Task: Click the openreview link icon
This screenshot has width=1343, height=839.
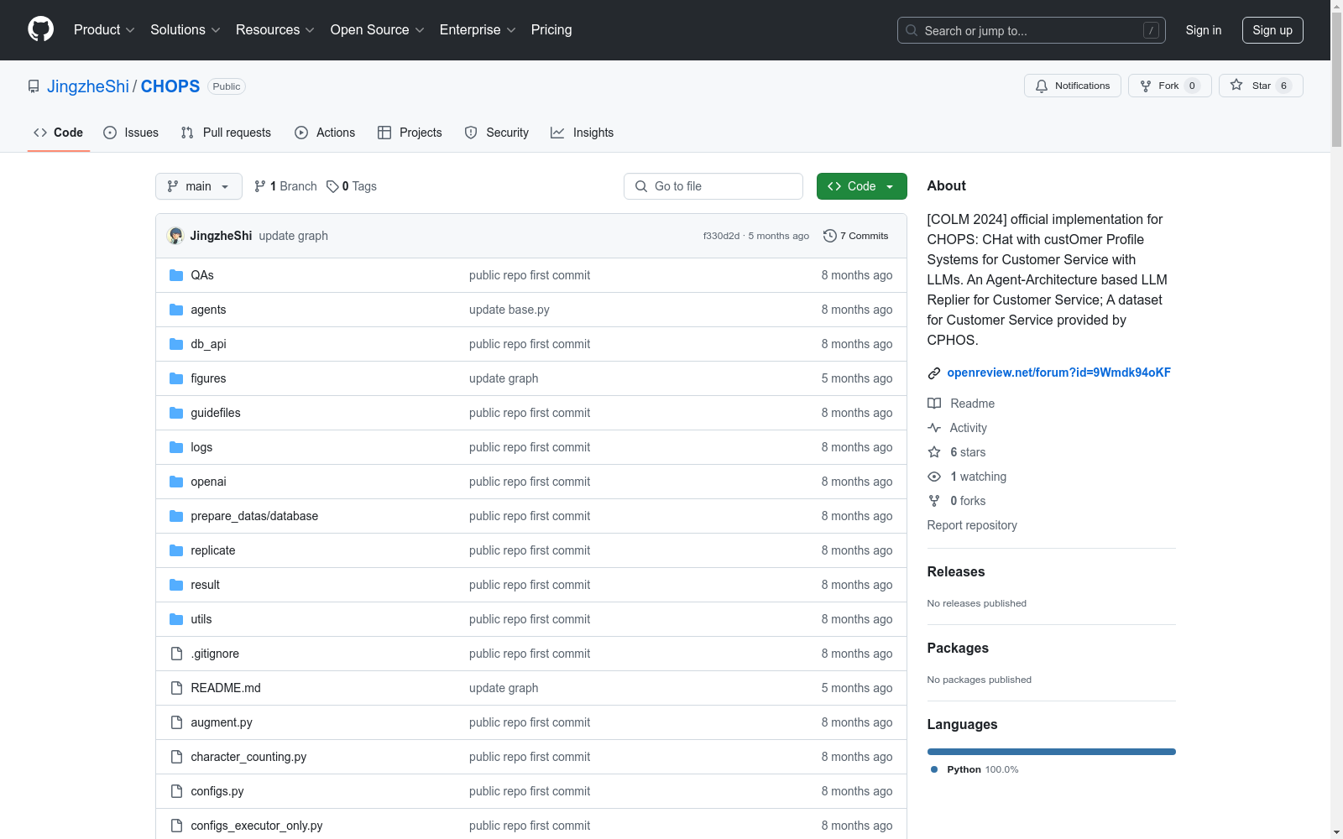Action: pos(933,373)
